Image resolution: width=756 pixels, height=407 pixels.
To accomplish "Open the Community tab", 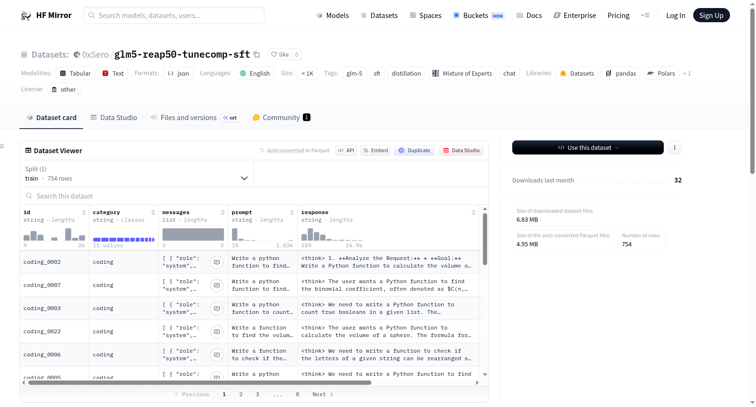I will 281,118.
